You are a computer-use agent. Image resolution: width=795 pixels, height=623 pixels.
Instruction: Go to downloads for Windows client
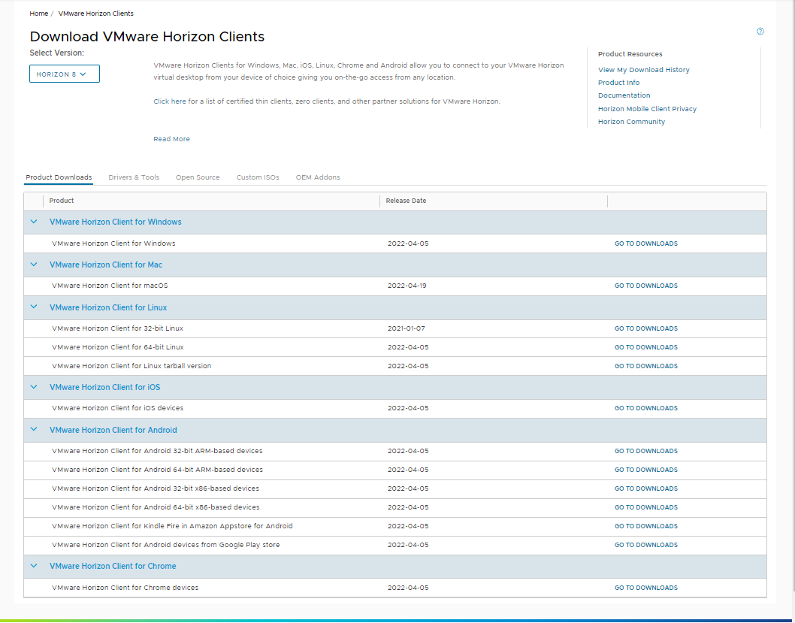[645, 243]
